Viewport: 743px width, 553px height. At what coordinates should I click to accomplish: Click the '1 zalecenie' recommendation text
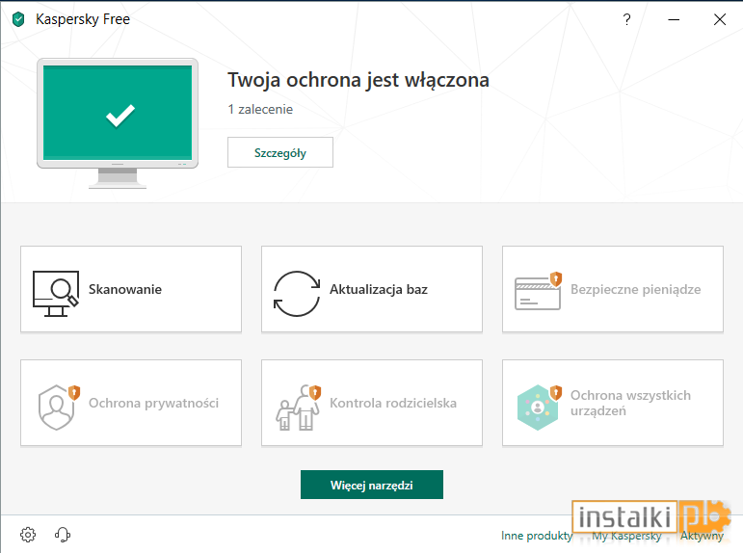pos(260,110)
